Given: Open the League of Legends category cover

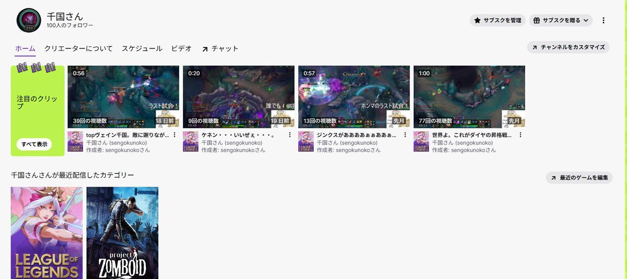Looking at the screenshot, I should [x=47, y=233].
